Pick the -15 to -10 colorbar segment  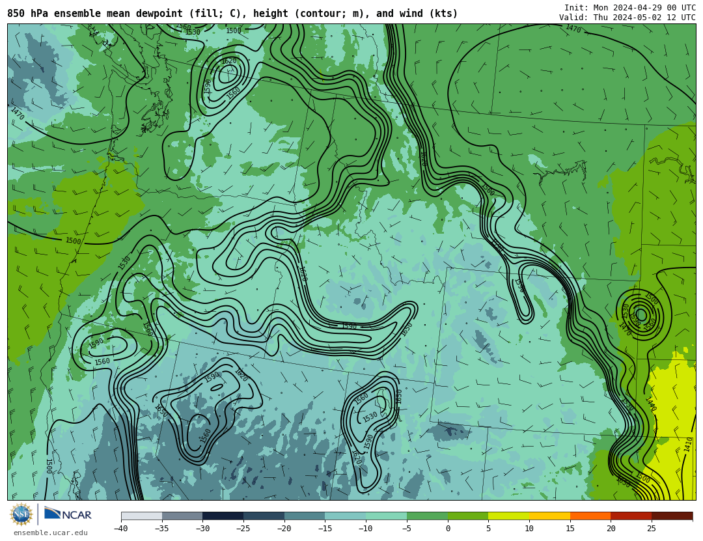(x=346, y=516)
